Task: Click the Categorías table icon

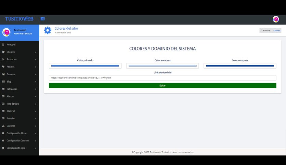Action: [3, 89]
